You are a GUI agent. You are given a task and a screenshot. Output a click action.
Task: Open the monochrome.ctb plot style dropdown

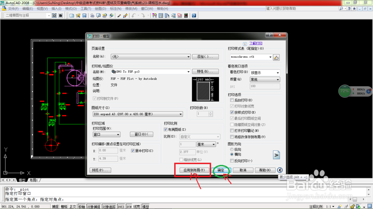pos(251,57)
